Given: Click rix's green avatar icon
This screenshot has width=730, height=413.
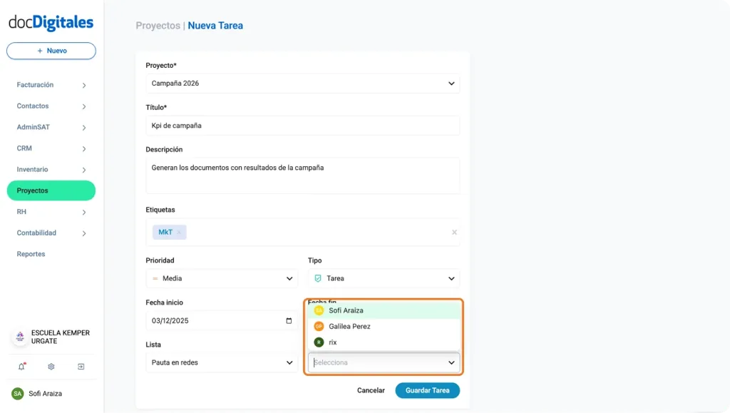Looking at the screenshot, I should 319,342.
